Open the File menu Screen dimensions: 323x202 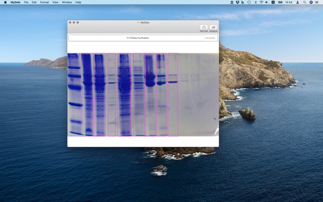(26, 2)
